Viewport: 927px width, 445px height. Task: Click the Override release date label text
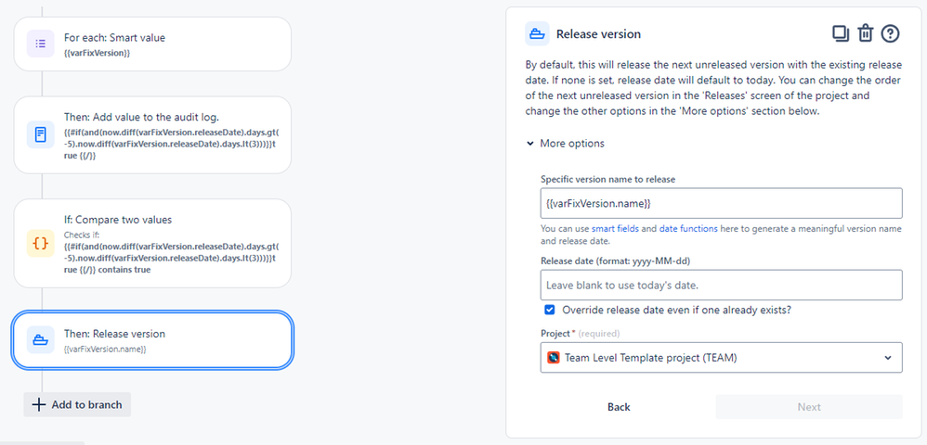tap(677, 310)
